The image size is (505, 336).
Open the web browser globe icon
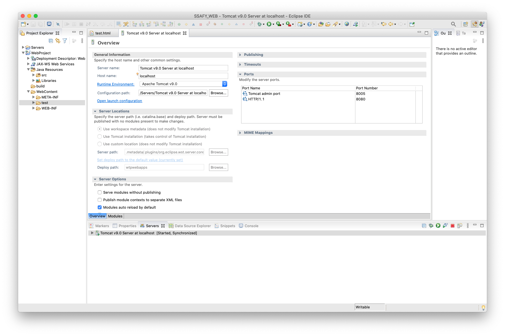(x=347, y=24)
